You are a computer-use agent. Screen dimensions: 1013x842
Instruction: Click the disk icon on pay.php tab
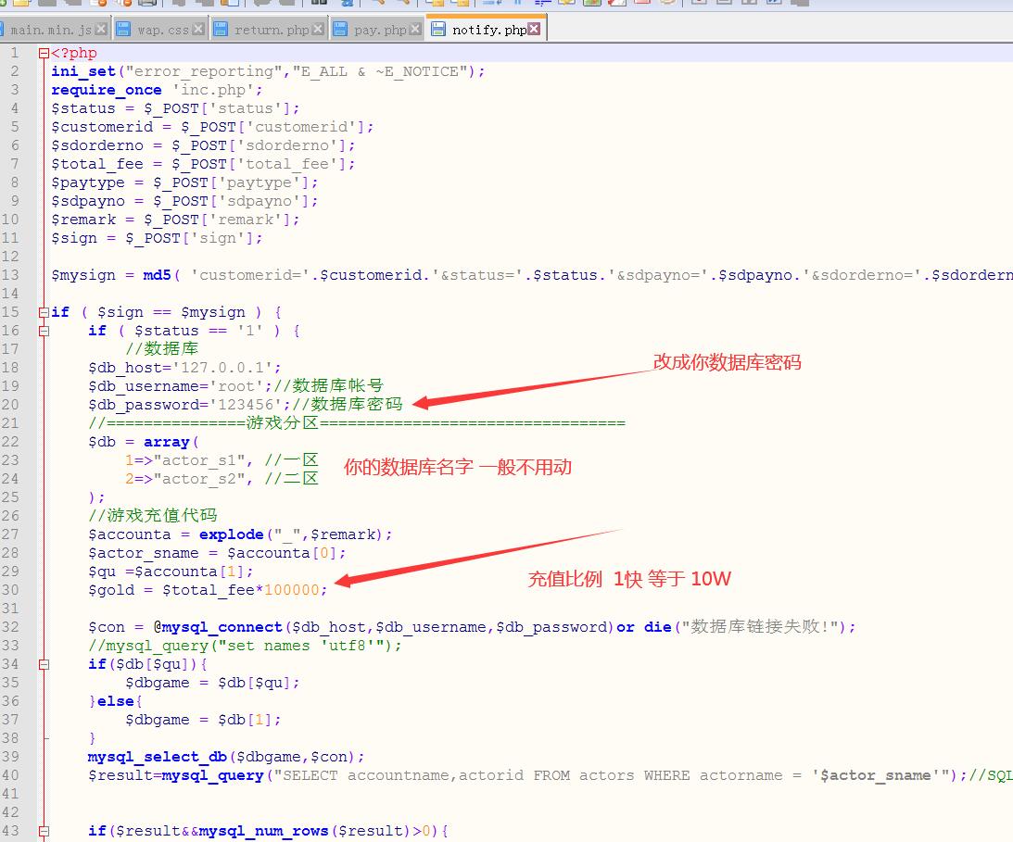(x=340, y=30)
